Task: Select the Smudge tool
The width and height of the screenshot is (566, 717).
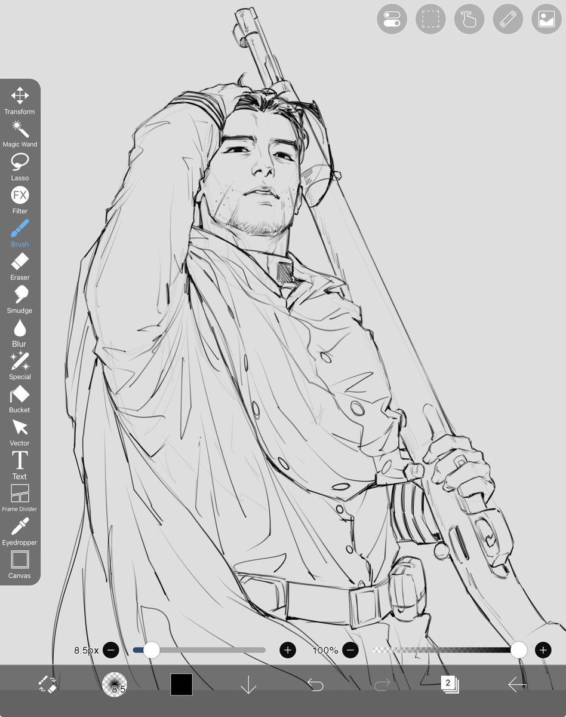Action: coord(20,299)
